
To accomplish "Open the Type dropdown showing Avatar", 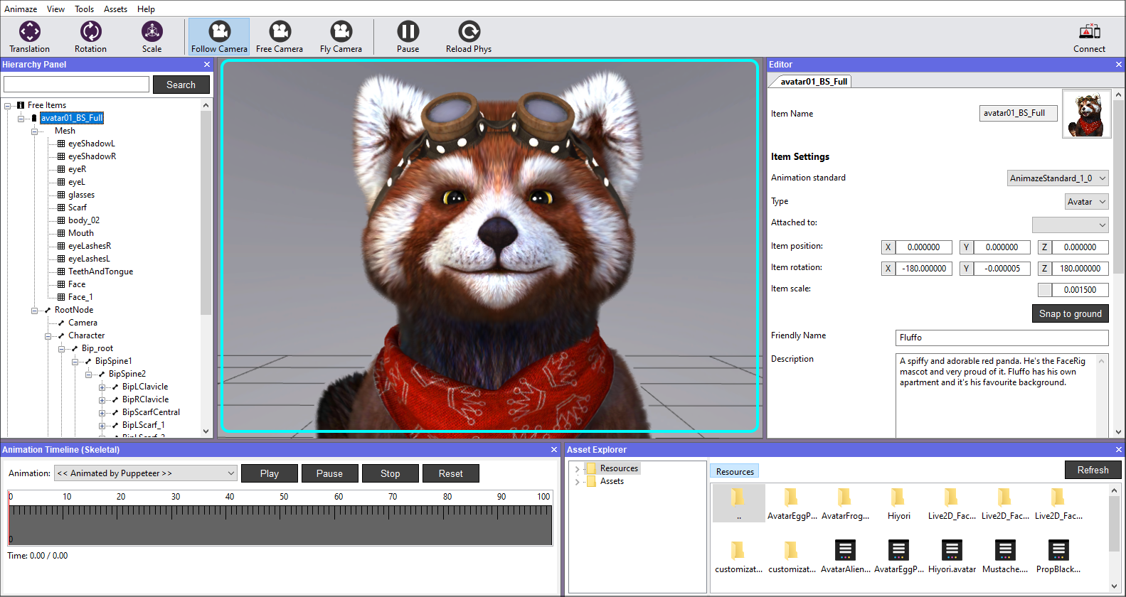I will 1087,202.
